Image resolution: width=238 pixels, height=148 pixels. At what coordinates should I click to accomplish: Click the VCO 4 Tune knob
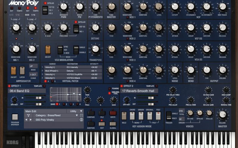point(112,70)
